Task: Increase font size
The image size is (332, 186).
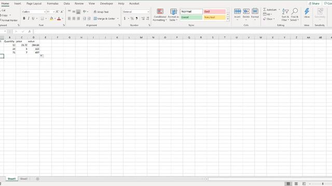Action: [x=57, y=11]
